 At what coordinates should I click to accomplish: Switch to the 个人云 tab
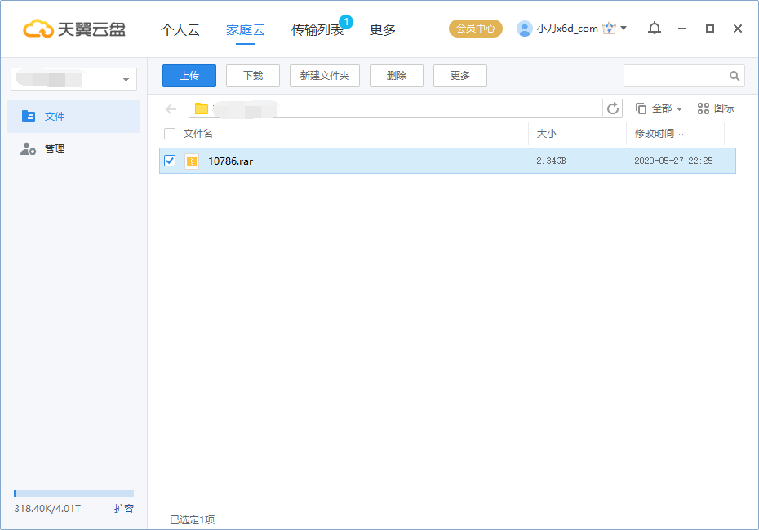[x=180, y=29]
